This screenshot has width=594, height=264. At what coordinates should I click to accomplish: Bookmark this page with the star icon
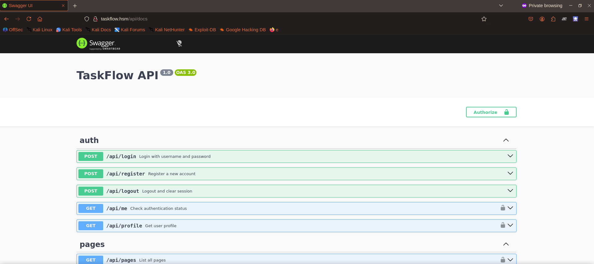click(484, 19)
